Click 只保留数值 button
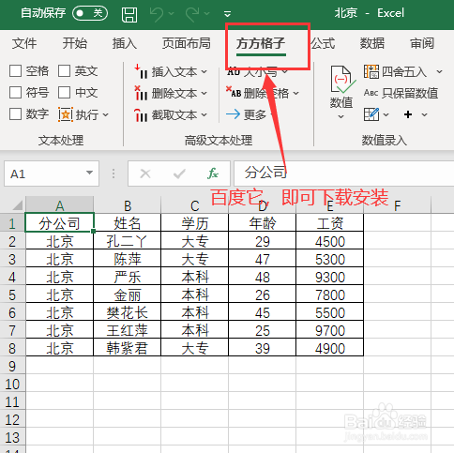 pyautogui.click(x=401, y=93)
